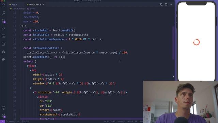Viewport: 218px width, 123px height.
Task: Click line number 31 in the gutter
Action: pos(15,92)
